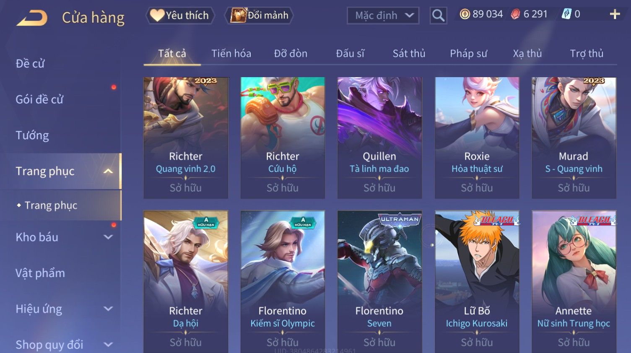Select Lữ Bố Ichigo Kurosaki skin card
The height and width of the screenshot is (353, 631).
point(477,281)
